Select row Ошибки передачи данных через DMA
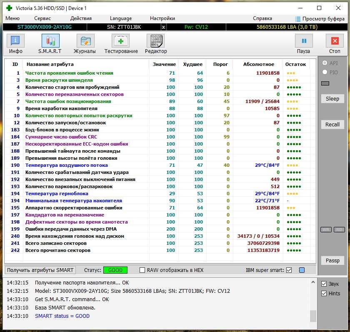Image resolution: width=350 pixels, height=332 pixels. pos(160,229)
